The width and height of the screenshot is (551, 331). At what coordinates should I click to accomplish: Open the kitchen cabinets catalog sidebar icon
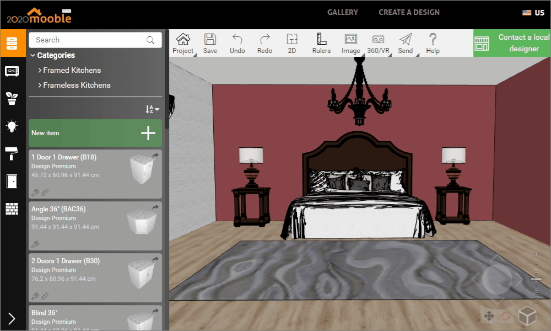[x=12, y=43]
